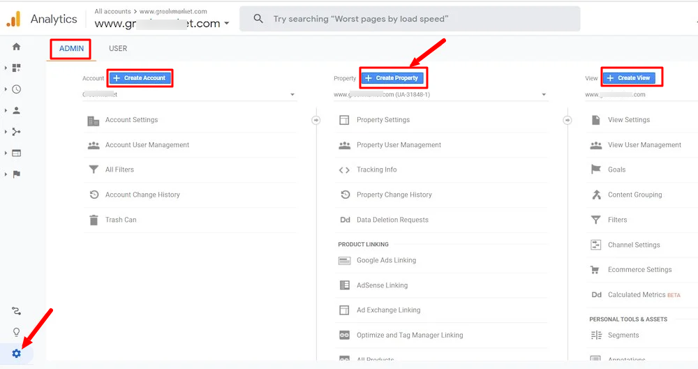Open the Attribution path icon
This screenshot has height=369, width=698.
(17, 311)
